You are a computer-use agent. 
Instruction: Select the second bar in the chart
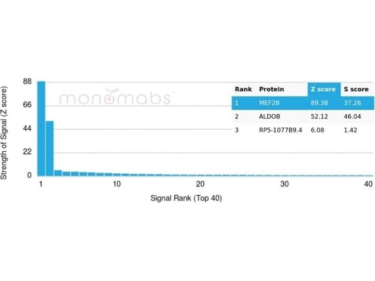[x=50, y=148]
